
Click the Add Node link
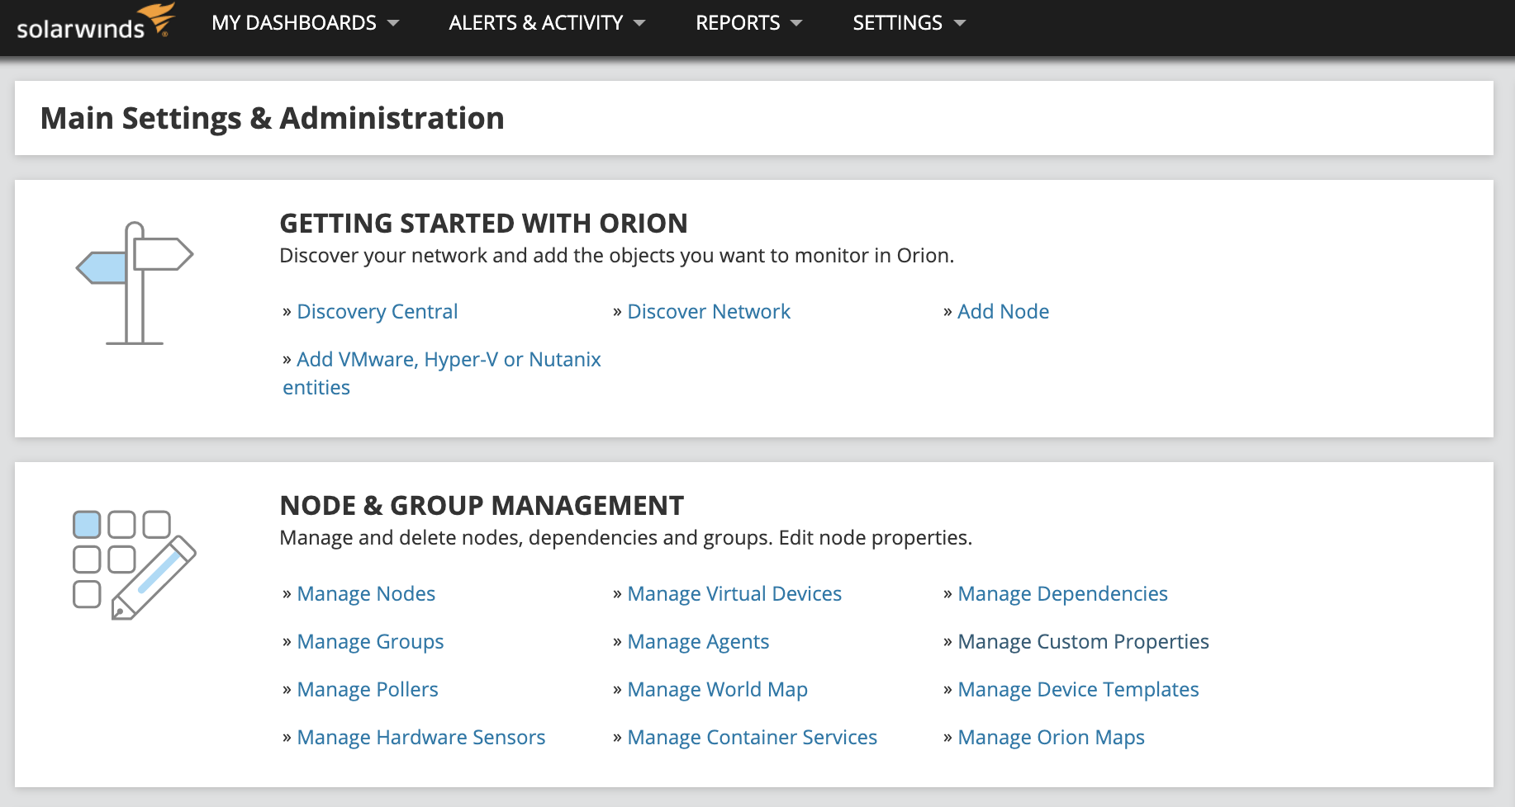(x=1003, y=311)
